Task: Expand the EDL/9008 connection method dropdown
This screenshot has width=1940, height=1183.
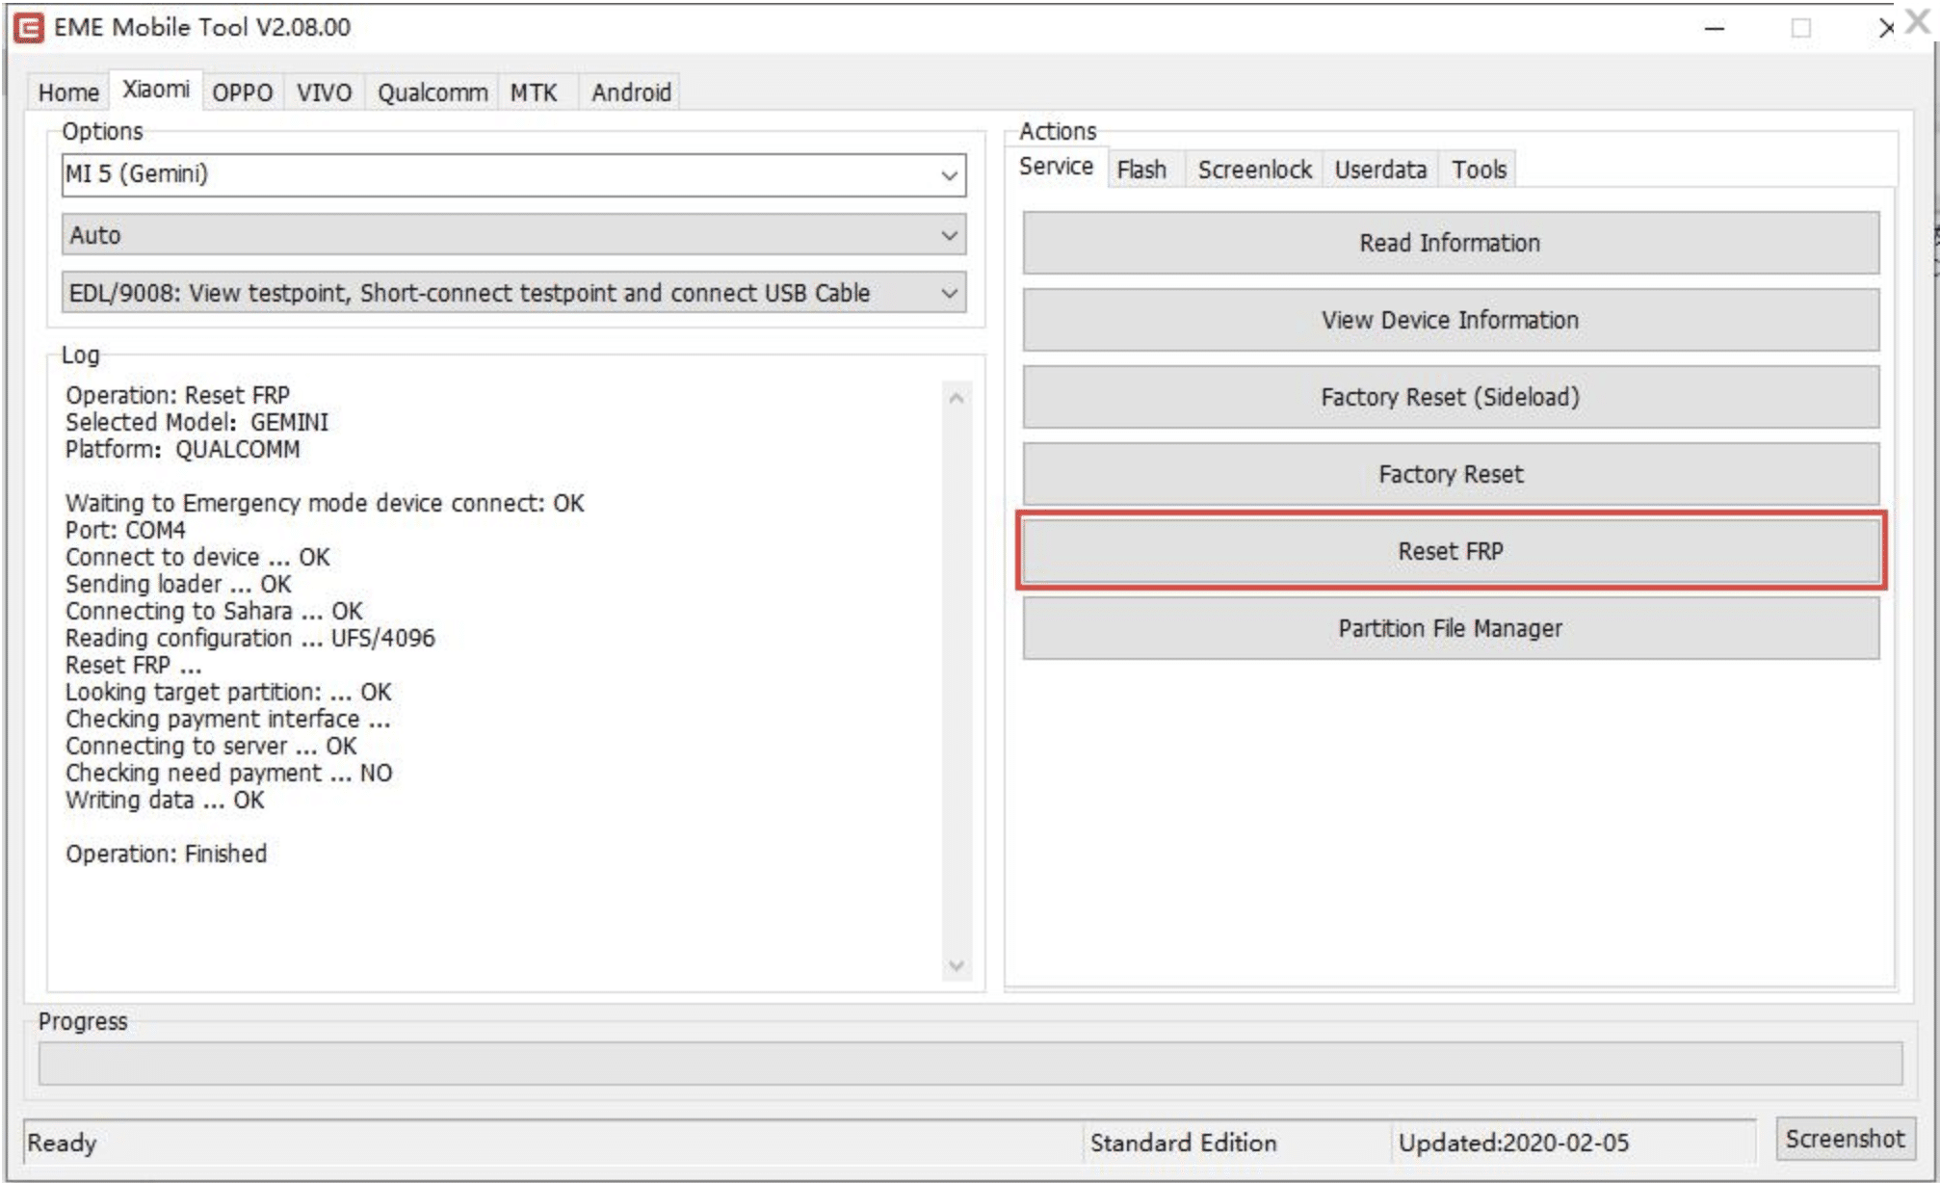Action: [x=948, y=293]
